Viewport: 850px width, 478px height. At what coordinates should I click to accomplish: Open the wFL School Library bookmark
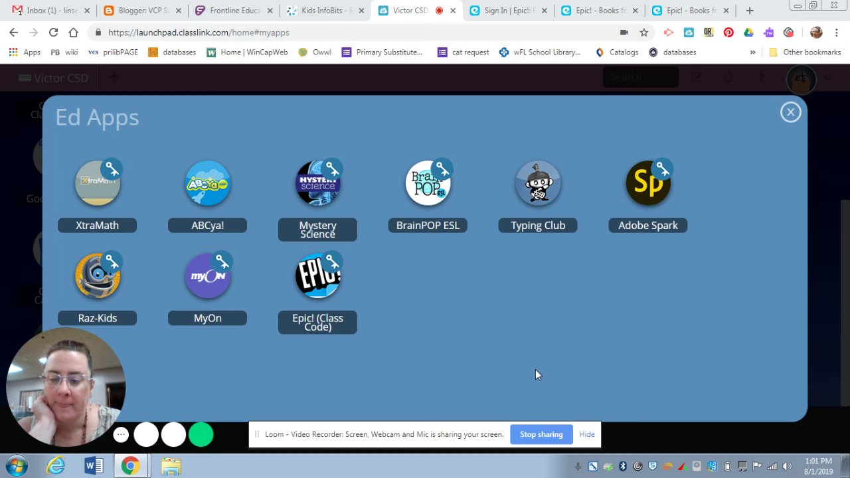click(540, 52)
